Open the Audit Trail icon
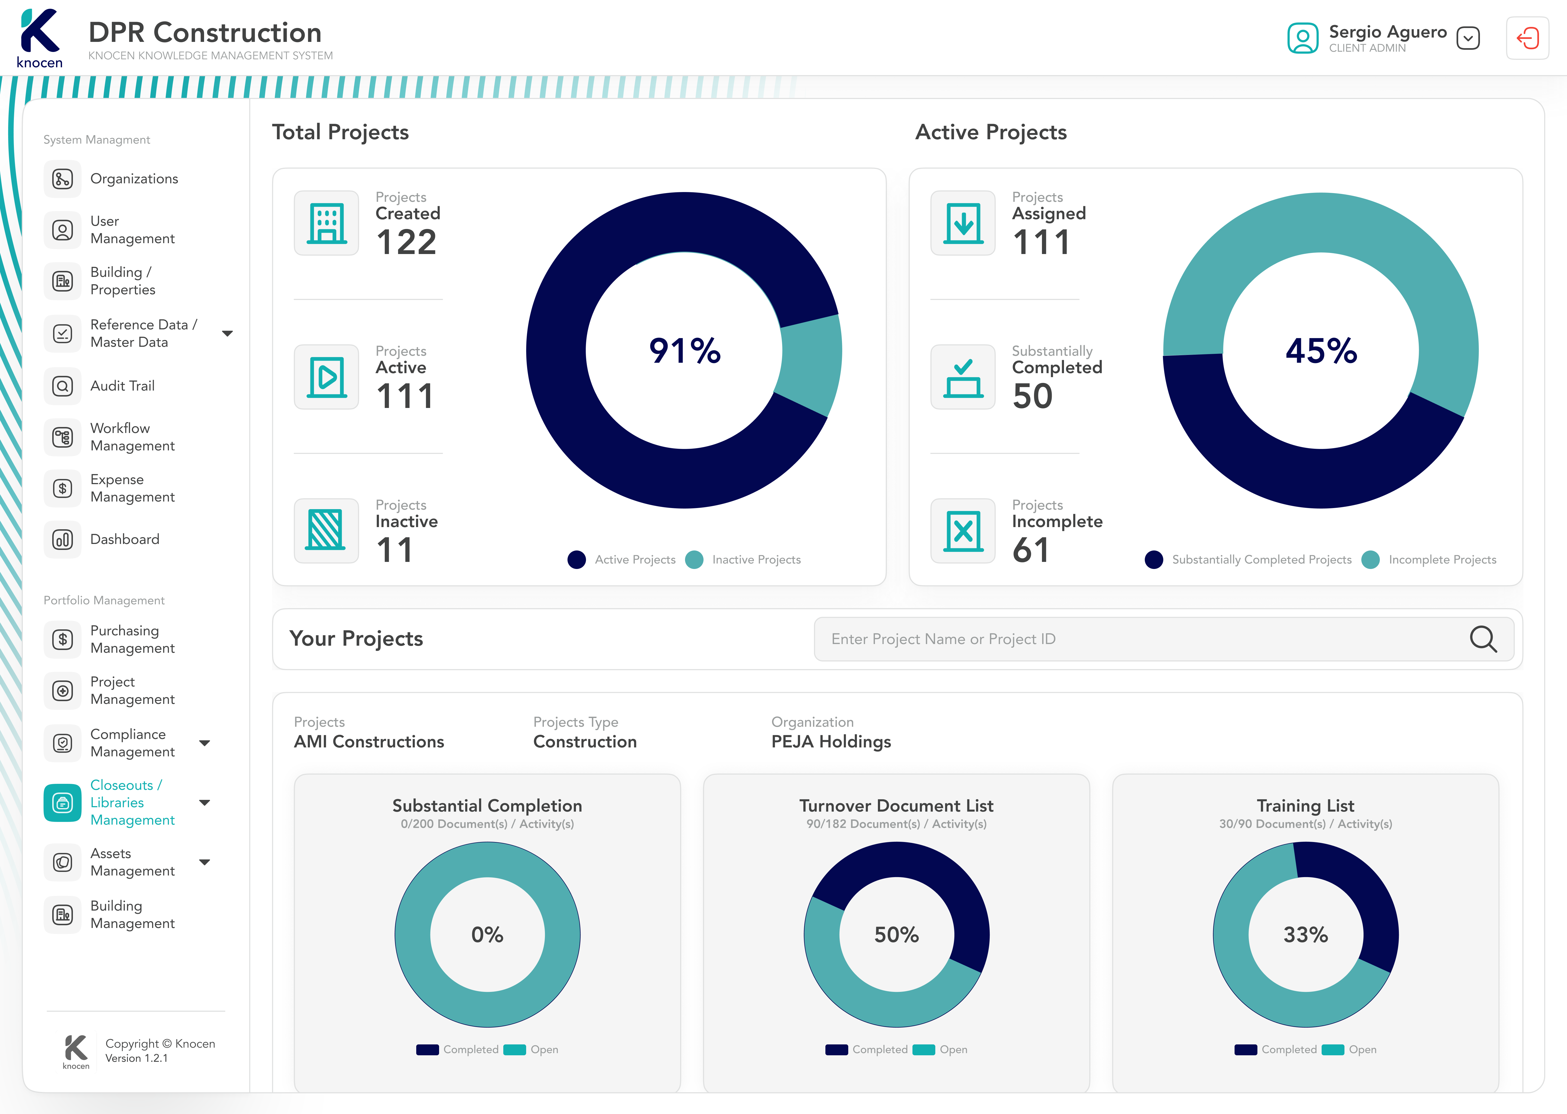1567x1114 pixels. pyautogui.click(x=62, y=386)
